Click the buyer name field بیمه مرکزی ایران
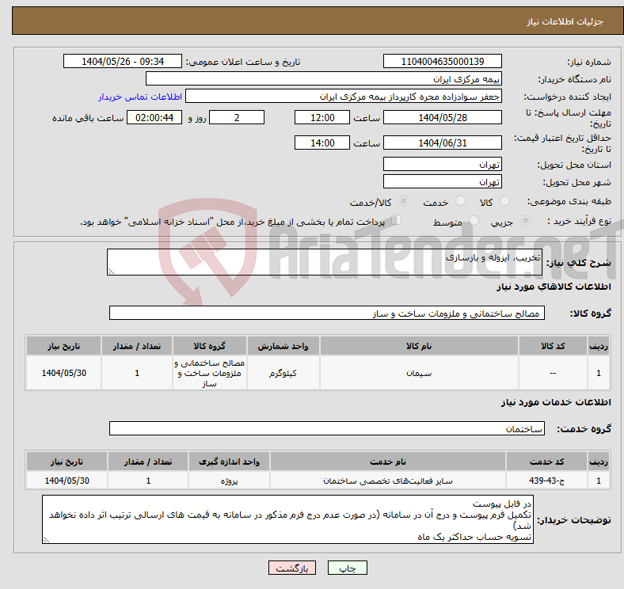Viewport: 624px width, 589px height. click(x=324, y=79)
